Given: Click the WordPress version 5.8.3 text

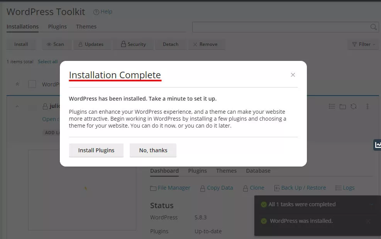Looking at the screenshot, I should click(x=200, y=217).
